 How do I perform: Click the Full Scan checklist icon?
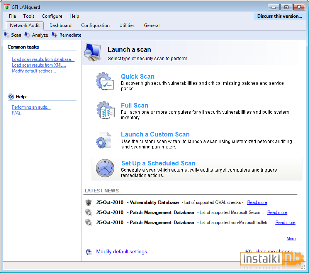(x=105, y=110)
